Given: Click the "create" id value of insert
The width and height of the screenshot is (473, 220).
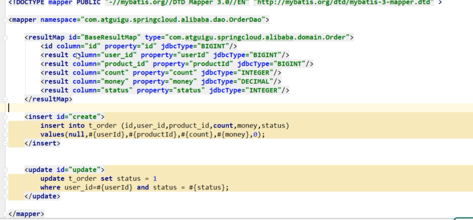Looking at the screenshot, I should click(85, 117).
